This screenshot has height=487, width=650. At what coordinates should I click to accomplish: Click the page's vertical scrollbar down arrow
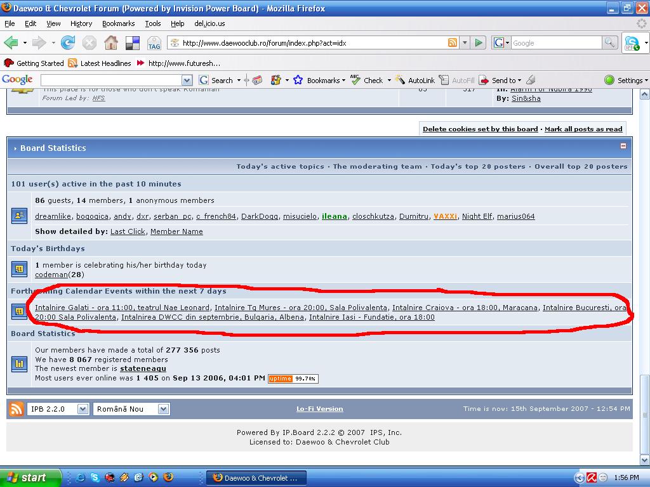click(x=644, y=460)
